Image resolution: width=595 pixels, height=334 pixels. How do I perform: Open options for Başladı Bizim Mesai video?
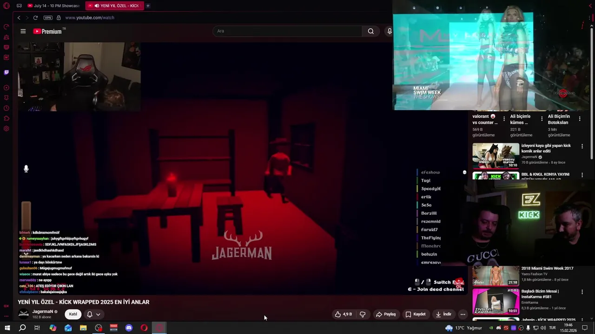click(582, 292)
